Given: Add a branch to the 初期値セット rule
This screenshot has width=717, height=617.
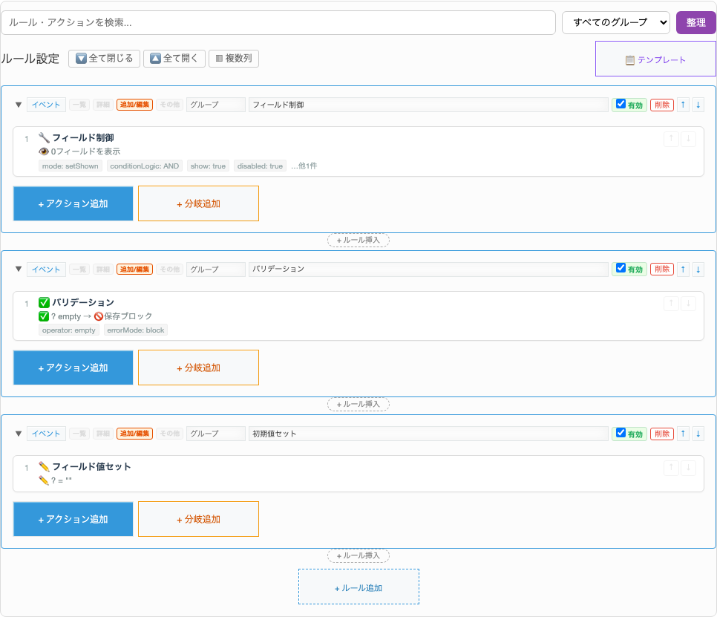Looking at the screenshot, I should point(198,519).
